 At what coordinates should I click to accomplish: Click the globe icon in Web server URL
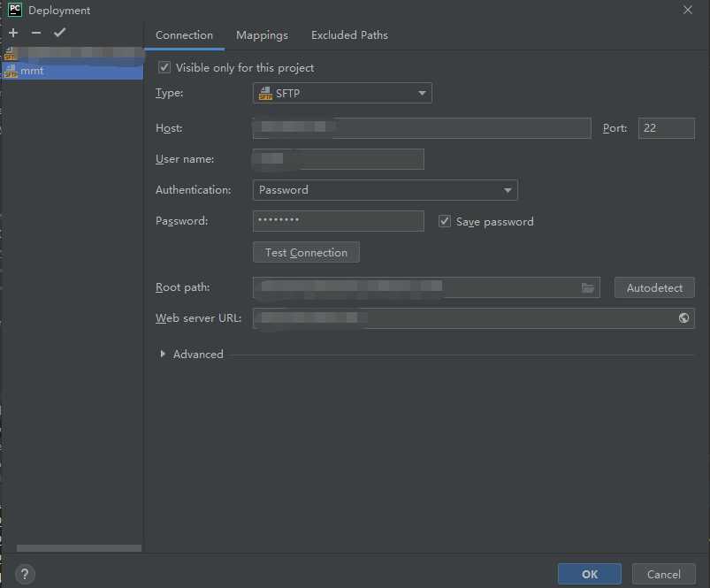(683, 318)
